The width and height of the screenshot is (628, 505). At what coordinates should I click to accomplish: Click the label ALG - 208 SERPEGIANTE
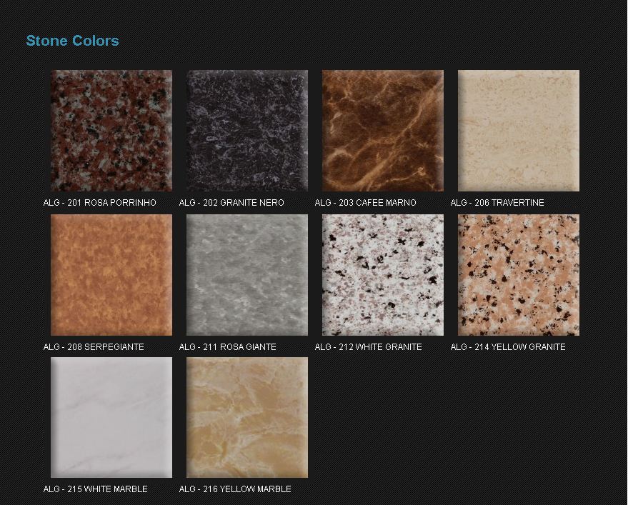click(94, 347)
